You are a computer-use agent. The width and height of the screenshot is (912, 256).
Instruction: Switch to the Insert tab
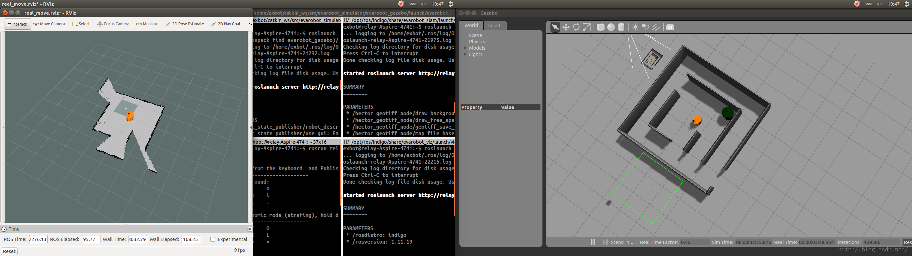pos(494,25)
